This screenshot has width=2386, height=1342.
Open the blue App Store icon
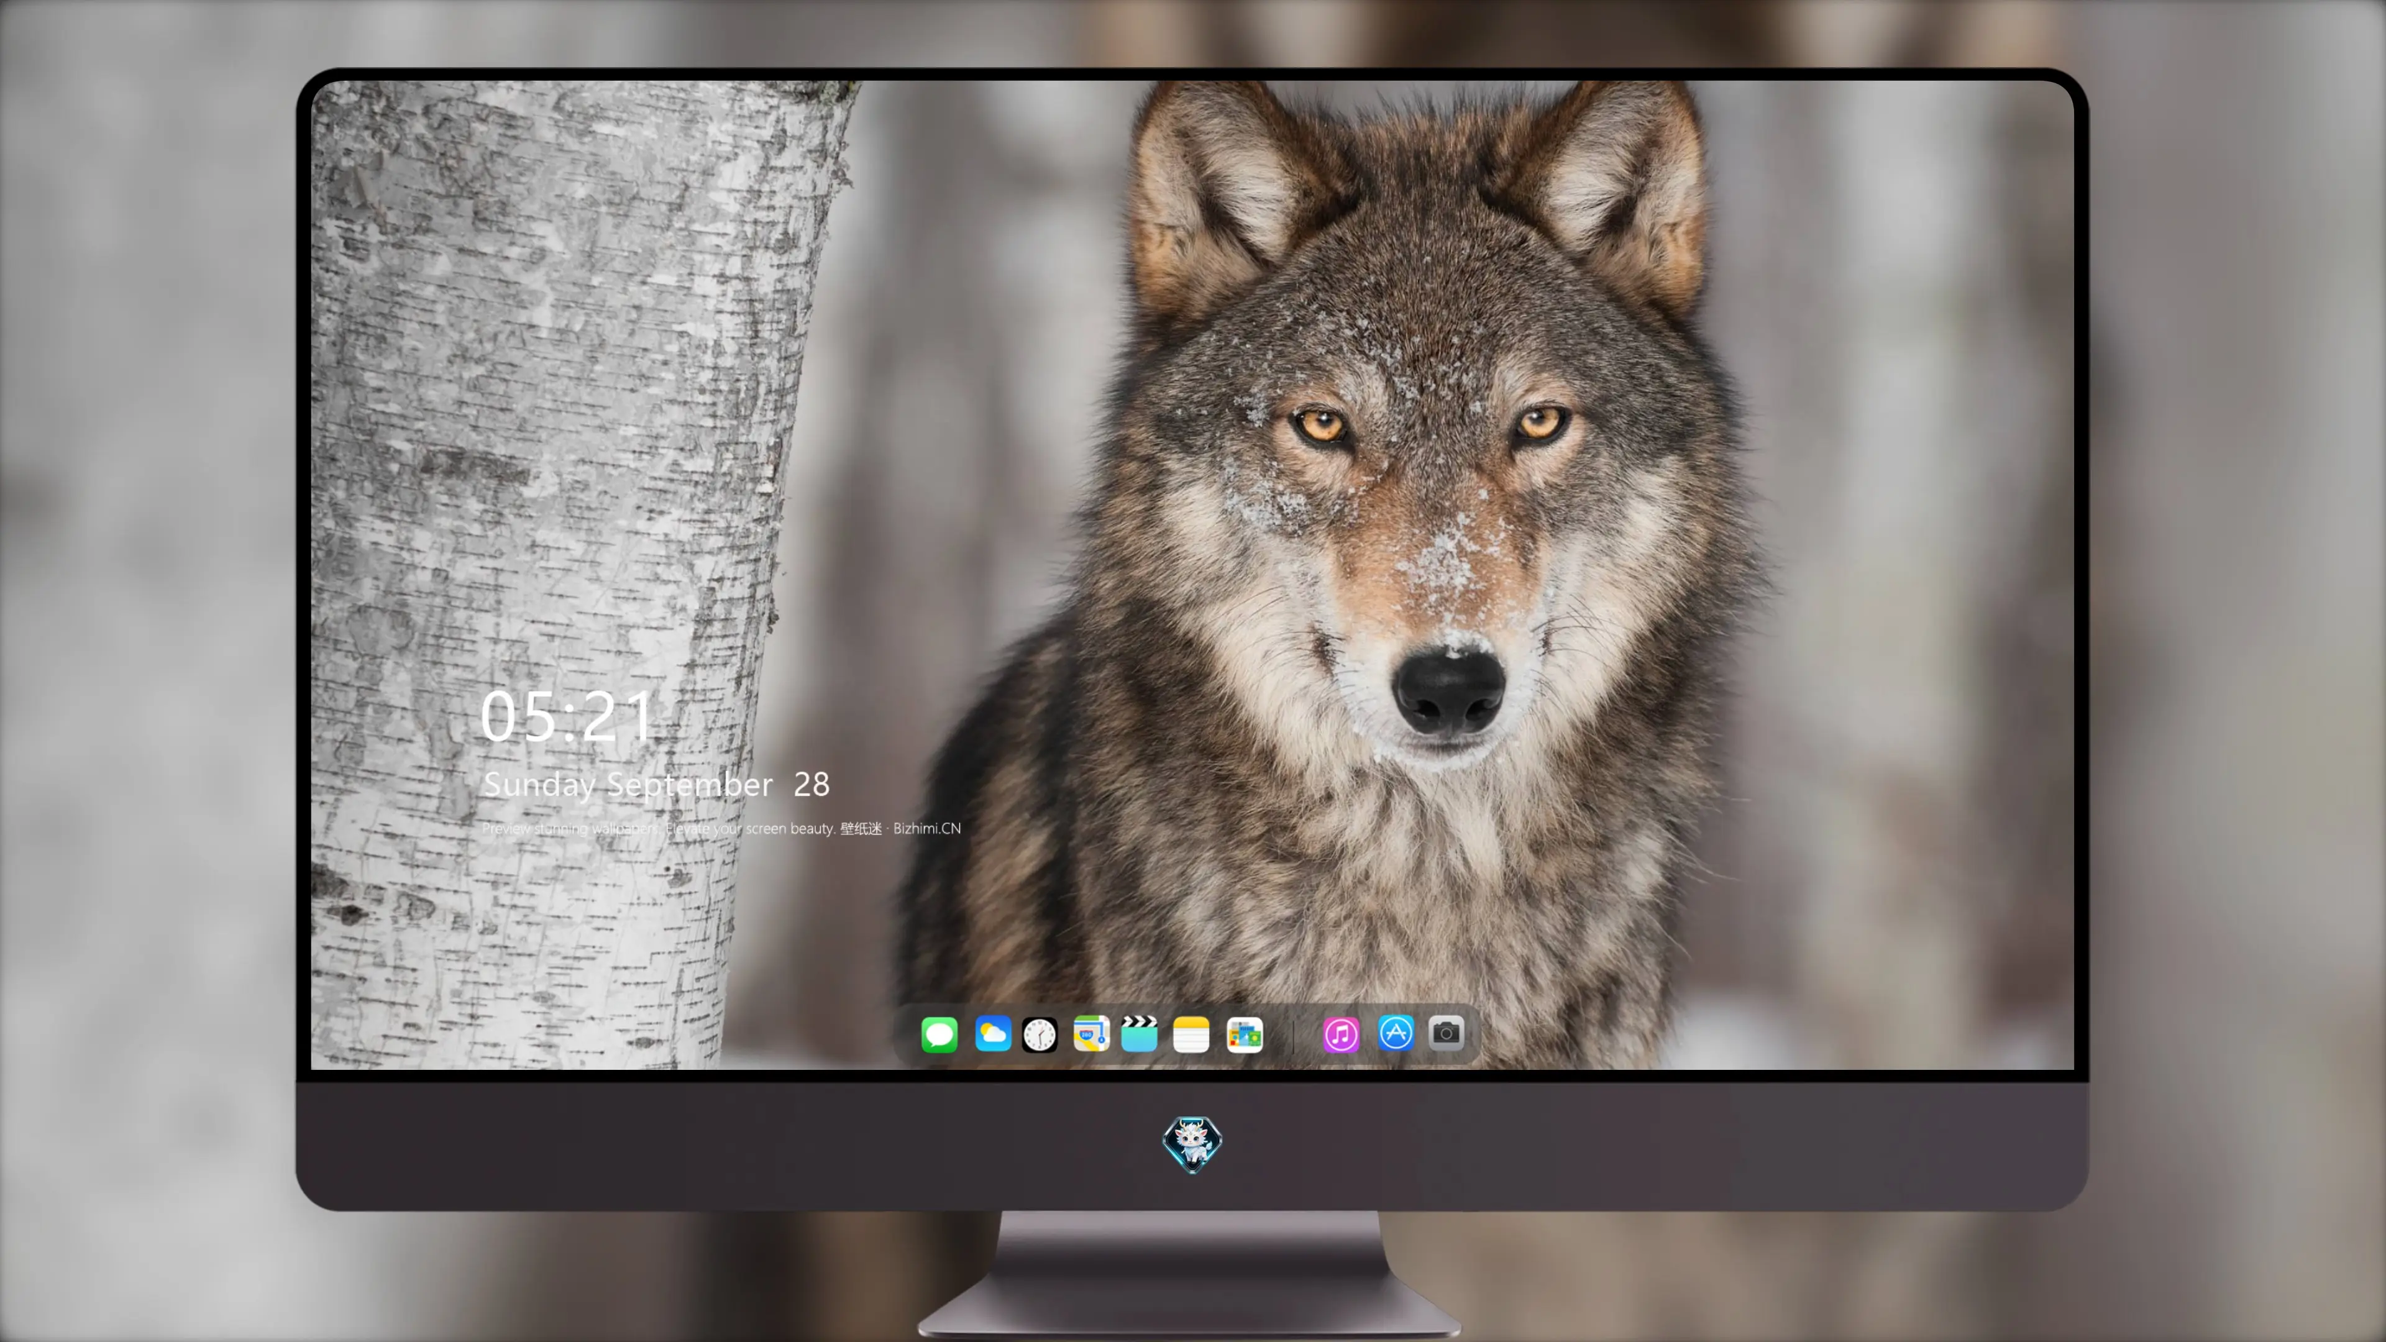pos(1396,1033)
